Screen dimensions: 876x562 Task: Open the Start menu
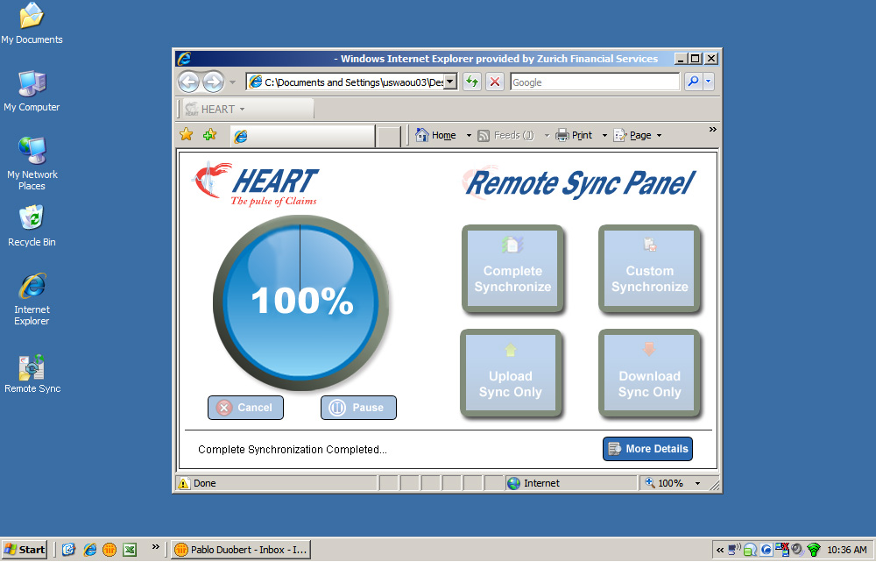[25, 550]
